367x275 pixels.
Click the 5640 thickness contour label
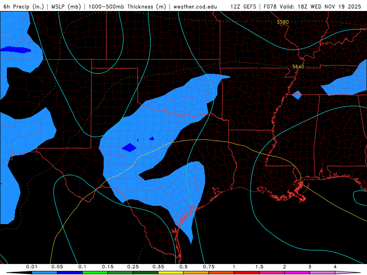[x=298, y=66]
